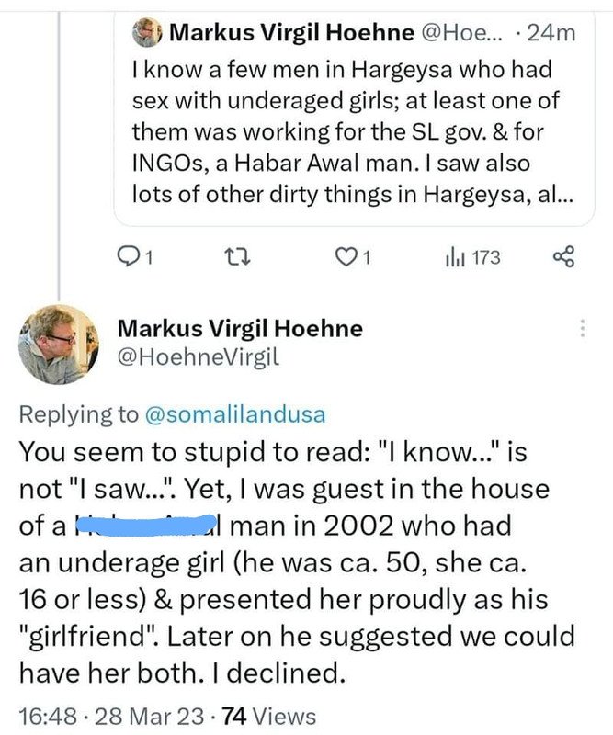Open the three-dot more options menu

tap(580, 328)
